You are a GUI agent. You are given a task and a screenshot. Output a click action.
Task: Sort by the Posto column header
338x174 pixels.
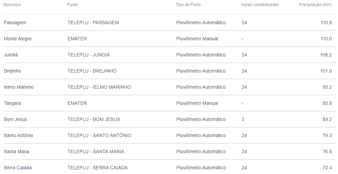(x=73, y=5)
